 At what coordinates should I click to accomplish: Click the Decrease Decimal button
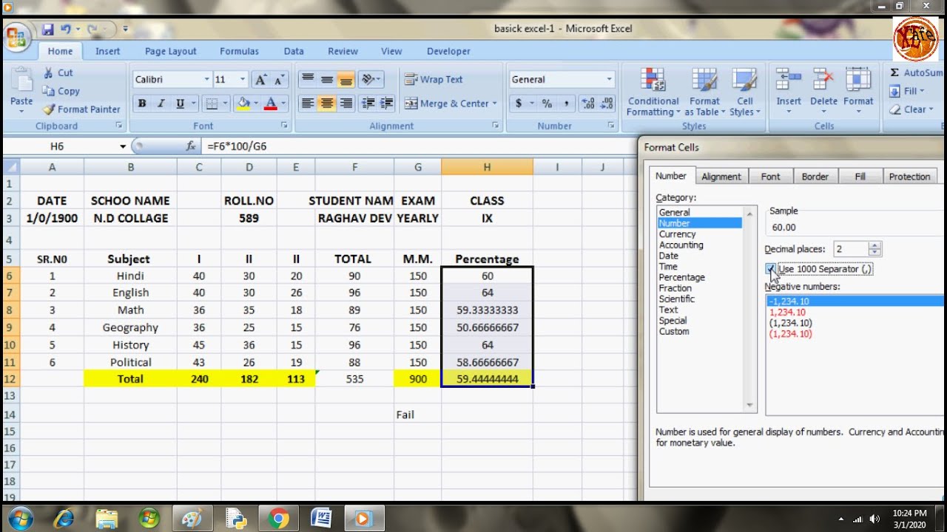(x=607, y=103)
